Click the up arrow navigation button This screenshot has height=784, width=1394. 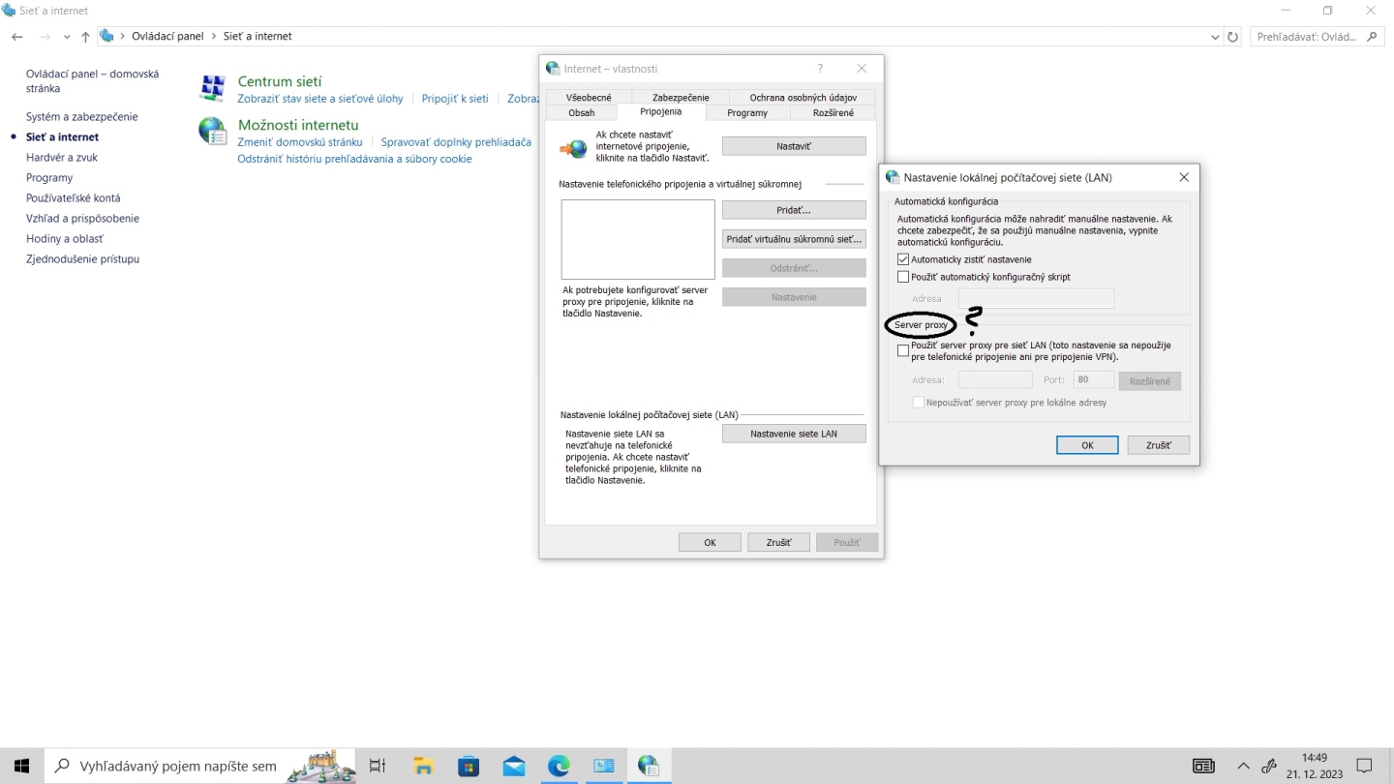click(x=85, y=37)
